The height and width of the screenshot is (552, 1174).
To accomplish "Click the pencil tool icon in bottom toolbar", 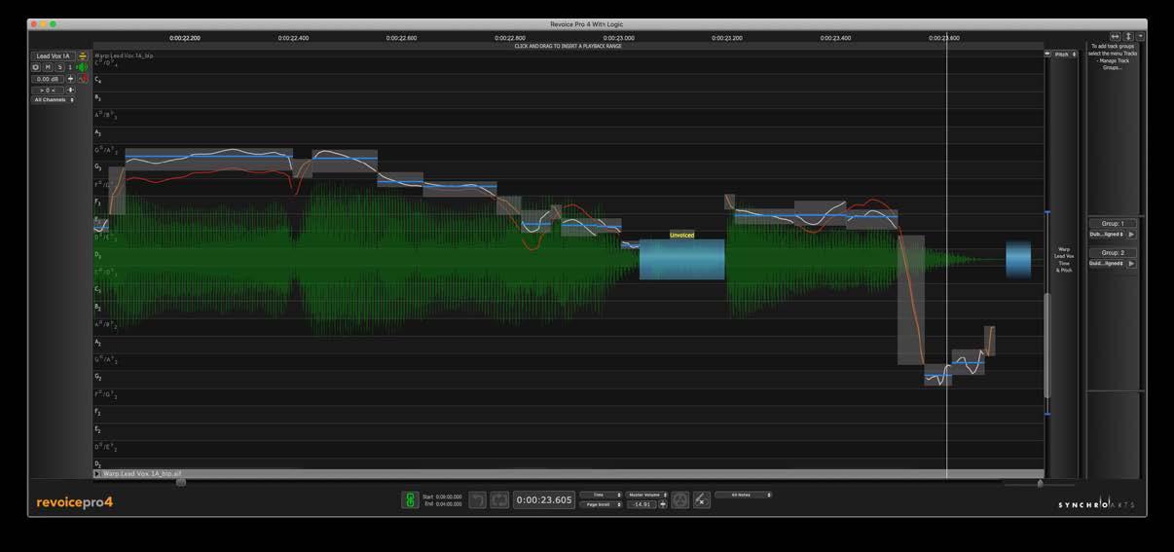I will (702, 499).
